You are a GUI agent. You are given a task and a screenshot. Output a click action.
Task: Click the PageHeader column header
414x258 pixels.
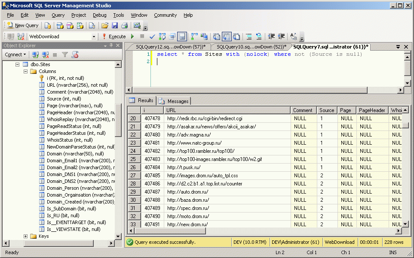tap(372, 110)
